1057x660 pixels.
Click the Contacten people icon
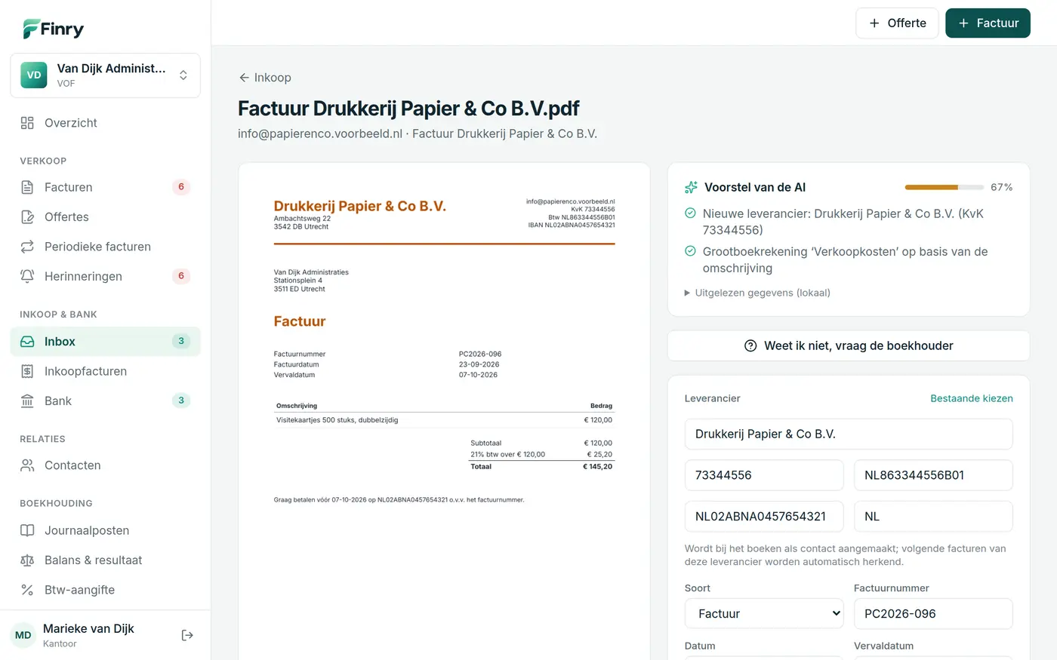[27, 465]
